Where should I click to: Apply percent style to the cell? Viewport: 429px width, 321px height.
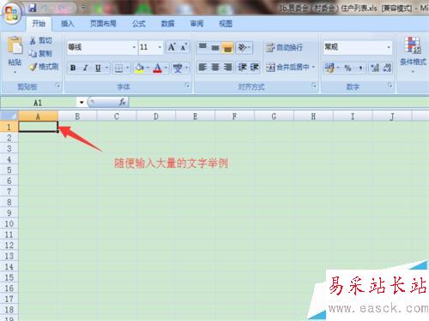click(347, 68)
